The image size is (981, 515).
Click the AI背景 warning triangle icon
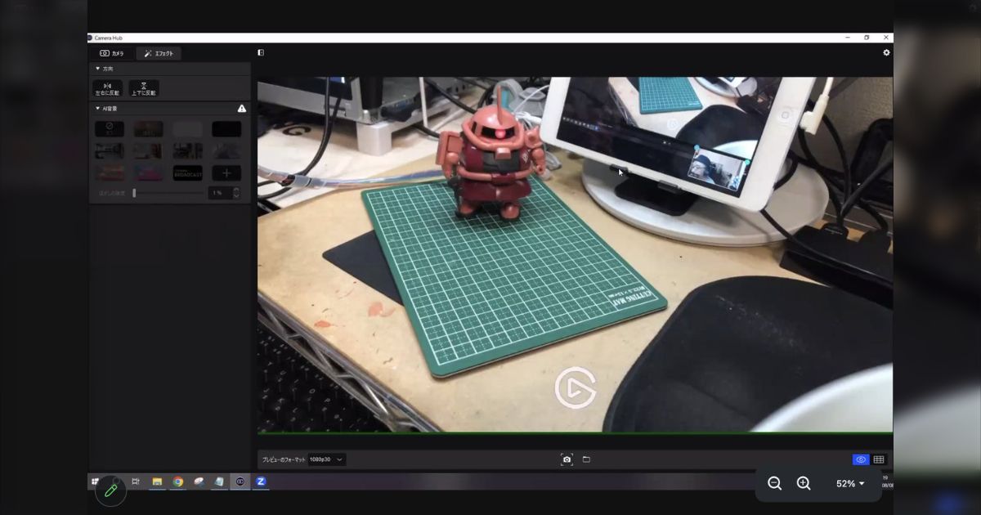[242, 108]
